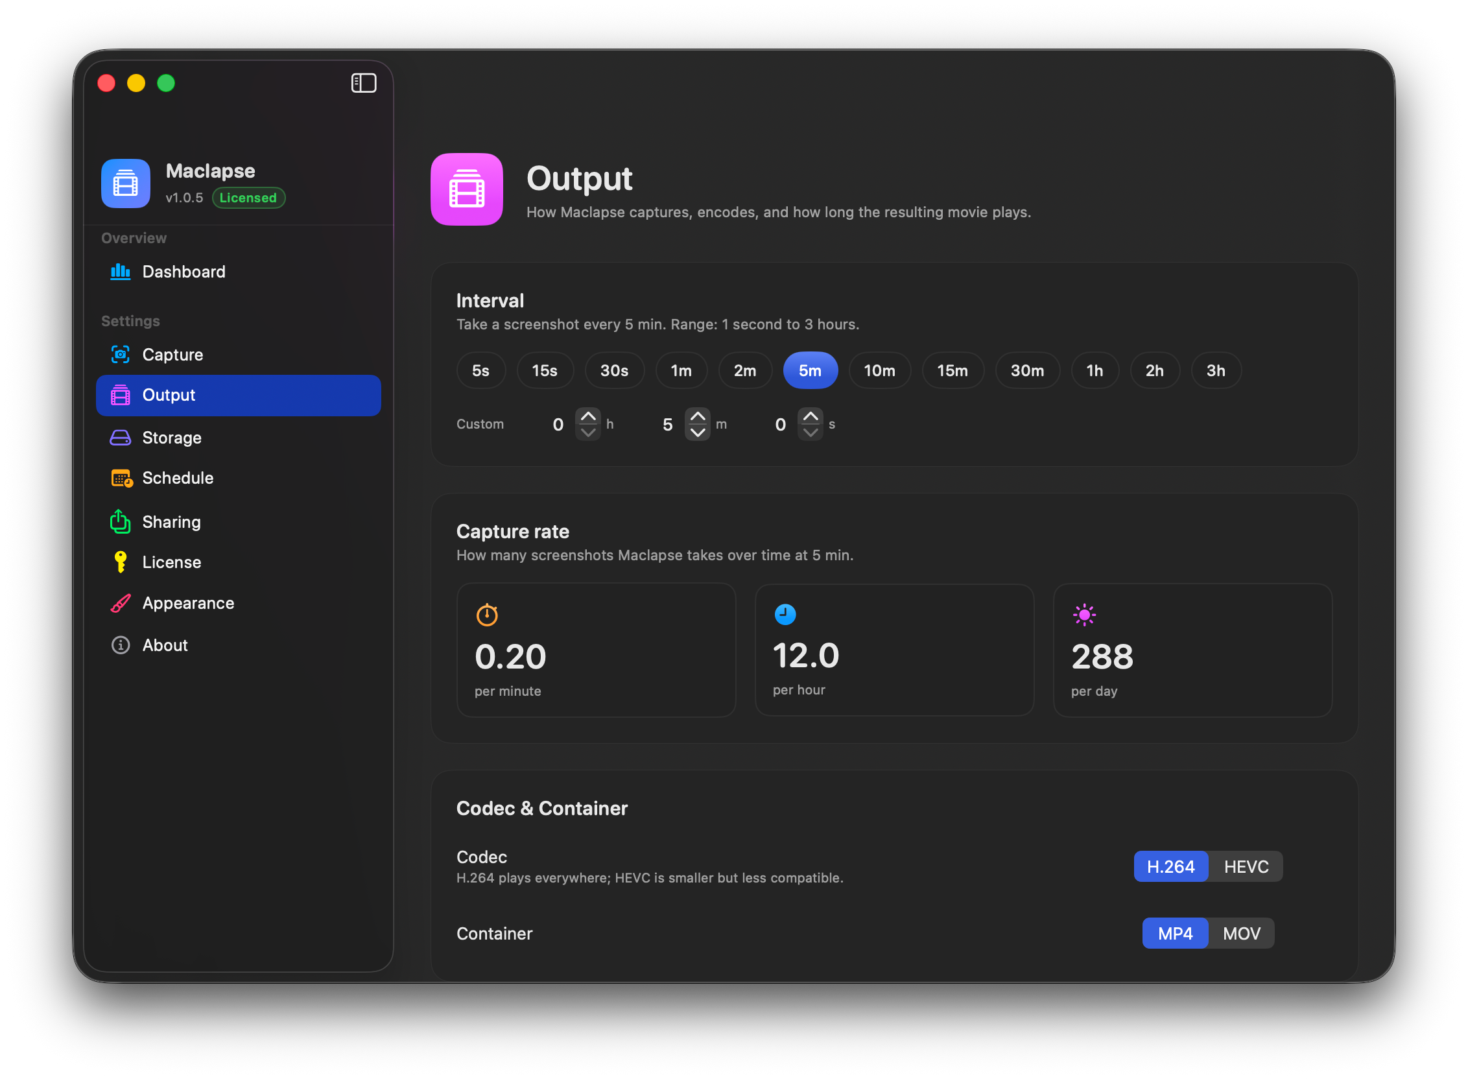This screenshot has height=1079, width=1468.
Task: Choose the 2m interval preset
Action: pyautogui.click(x=745, y=370)
